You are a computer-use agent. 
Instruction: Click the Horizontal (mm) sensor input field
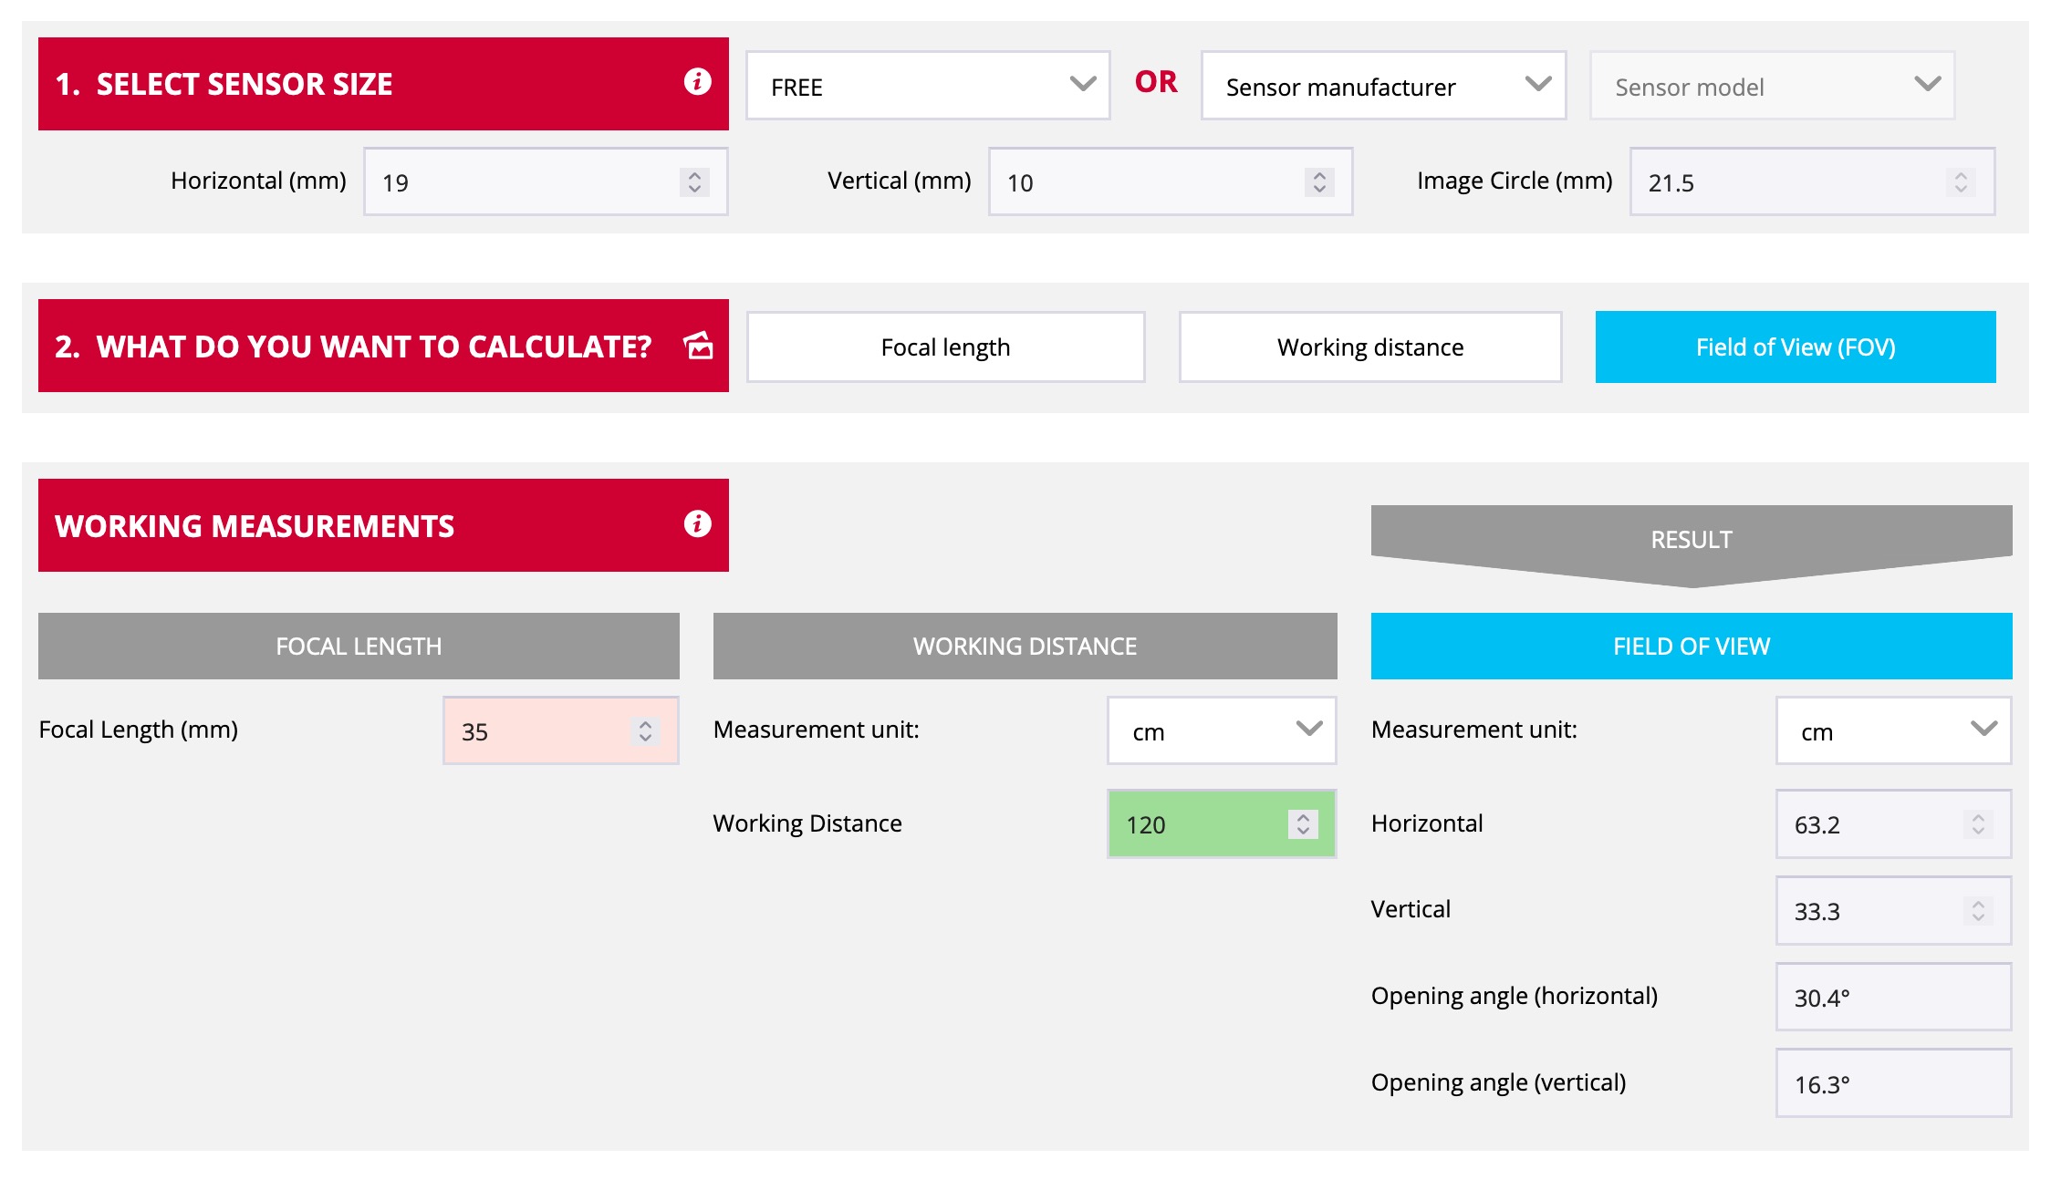coord(546,181)
